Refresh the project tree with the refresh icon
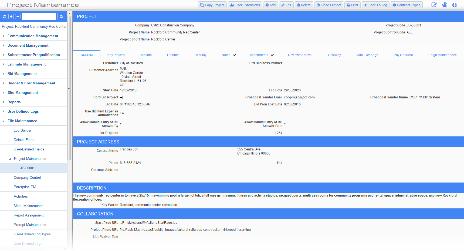The image size is (464, 251). coord(4,16)
